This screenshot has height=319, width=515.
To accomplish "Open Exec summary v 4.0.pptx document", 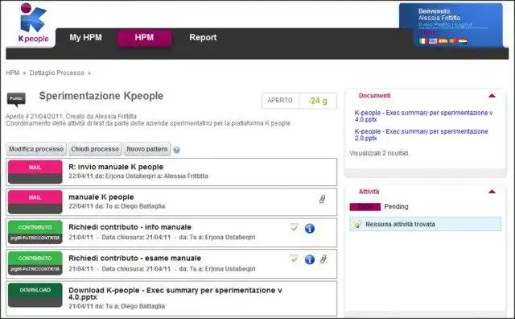I will pos(423,116).
